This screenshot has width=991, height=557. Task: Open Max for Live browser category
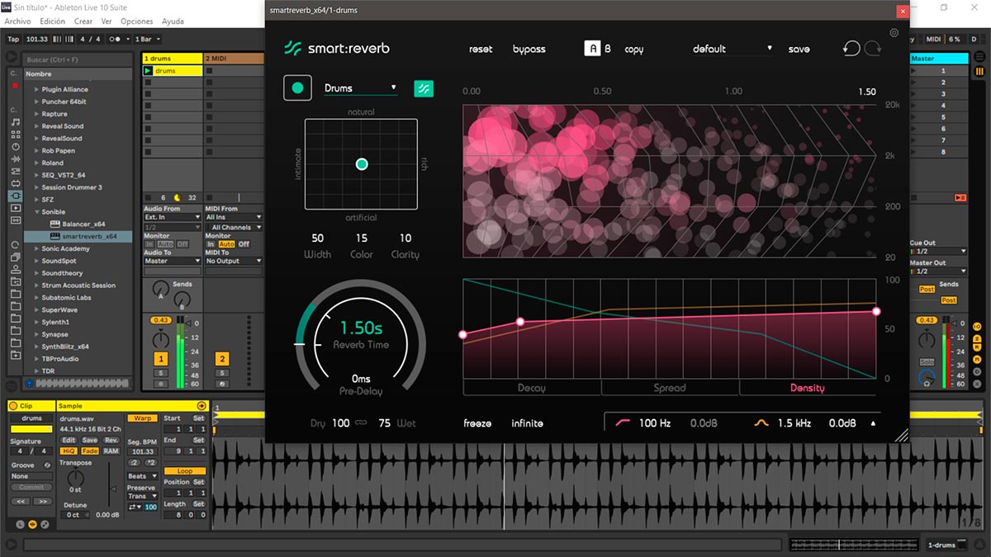(x=17, y=183)
